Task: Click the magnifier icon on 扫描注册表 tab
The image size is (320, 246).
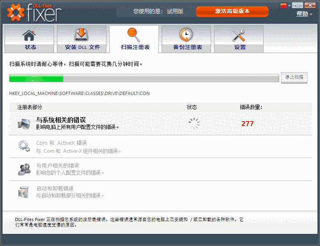Action: pos(134,35)
